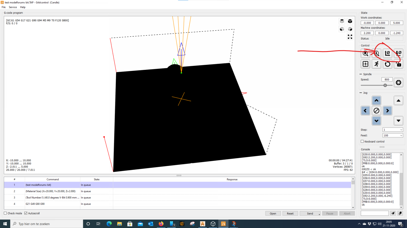This screenshot has width=407, height=228.
Task: Click the Open file button
Action: [x=273, y=214]
